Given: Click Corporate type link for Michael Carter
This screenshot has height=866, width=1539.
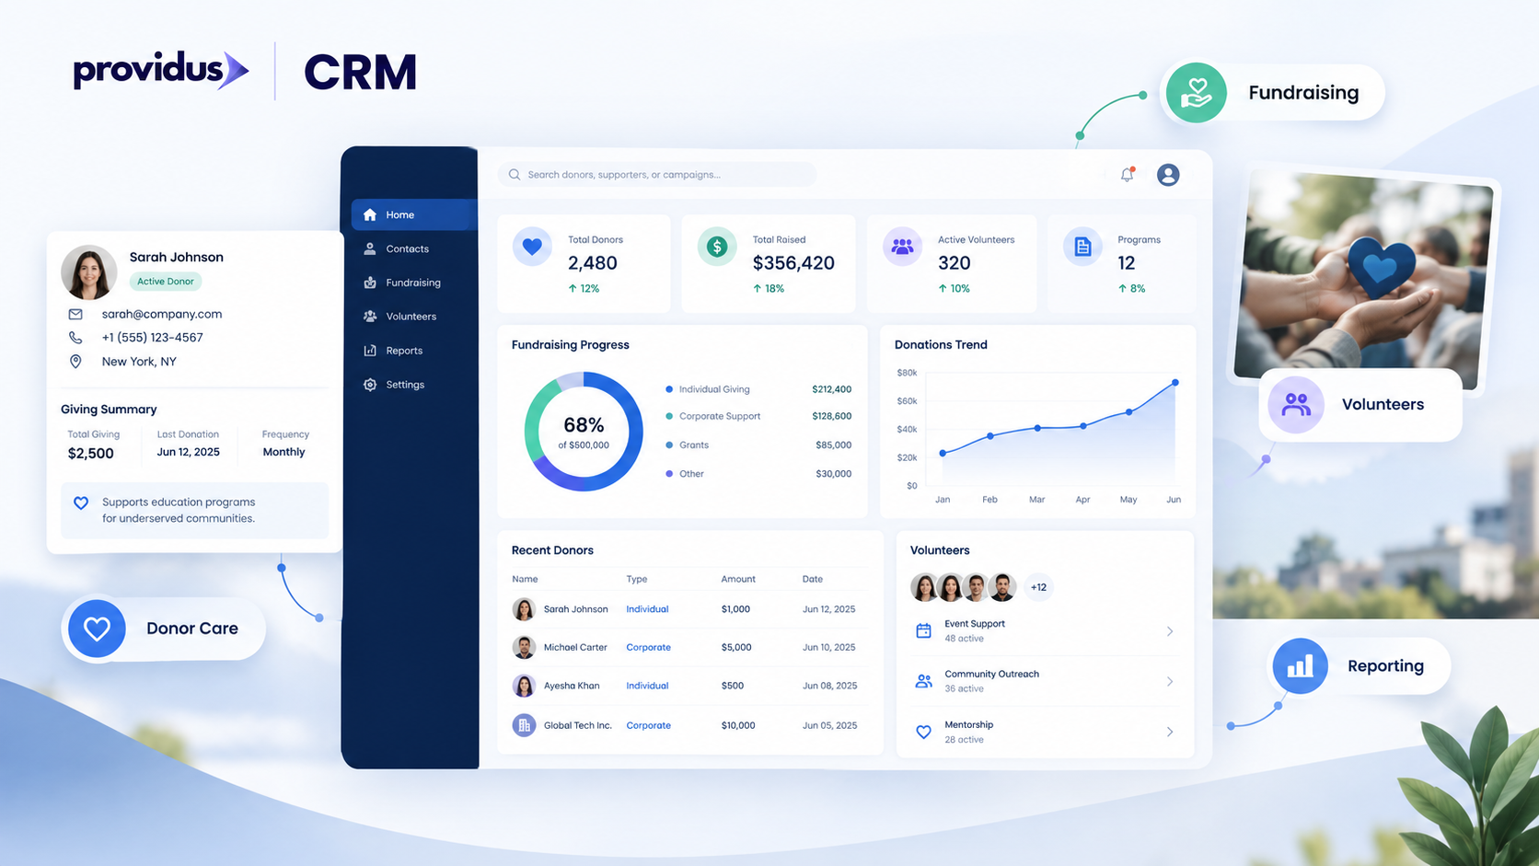Looking at the screenshot, I should (x=648, y=647).
